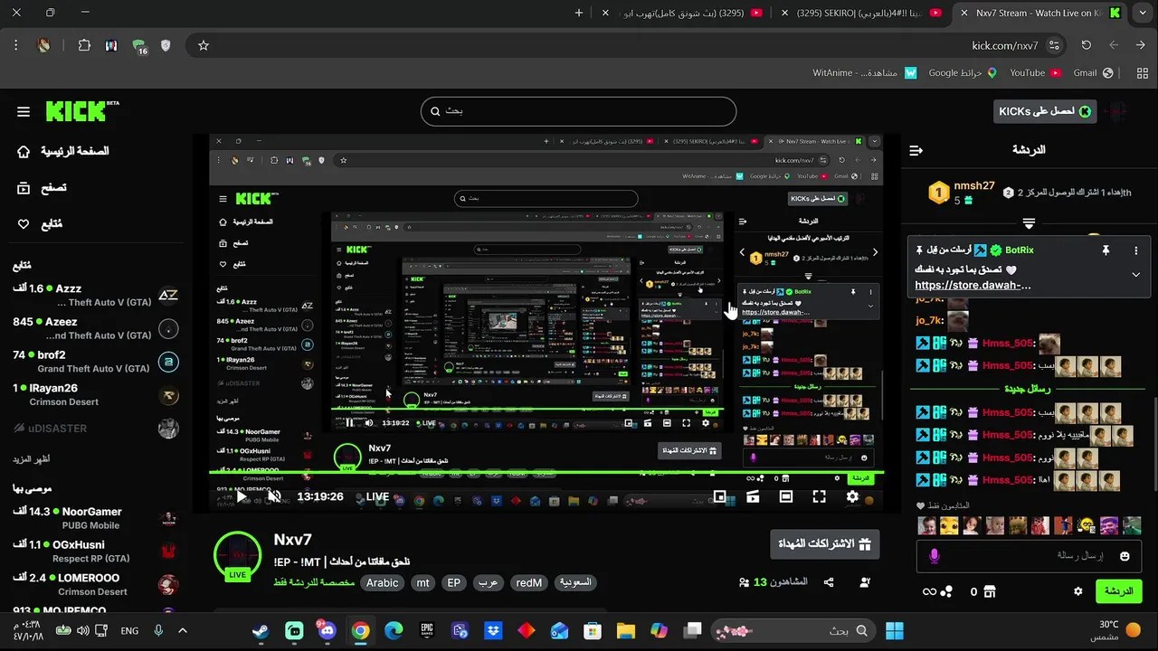This screenshot has width=1158, height=651.
Task: Select the Arabic tag
Action: click(382, 583)
